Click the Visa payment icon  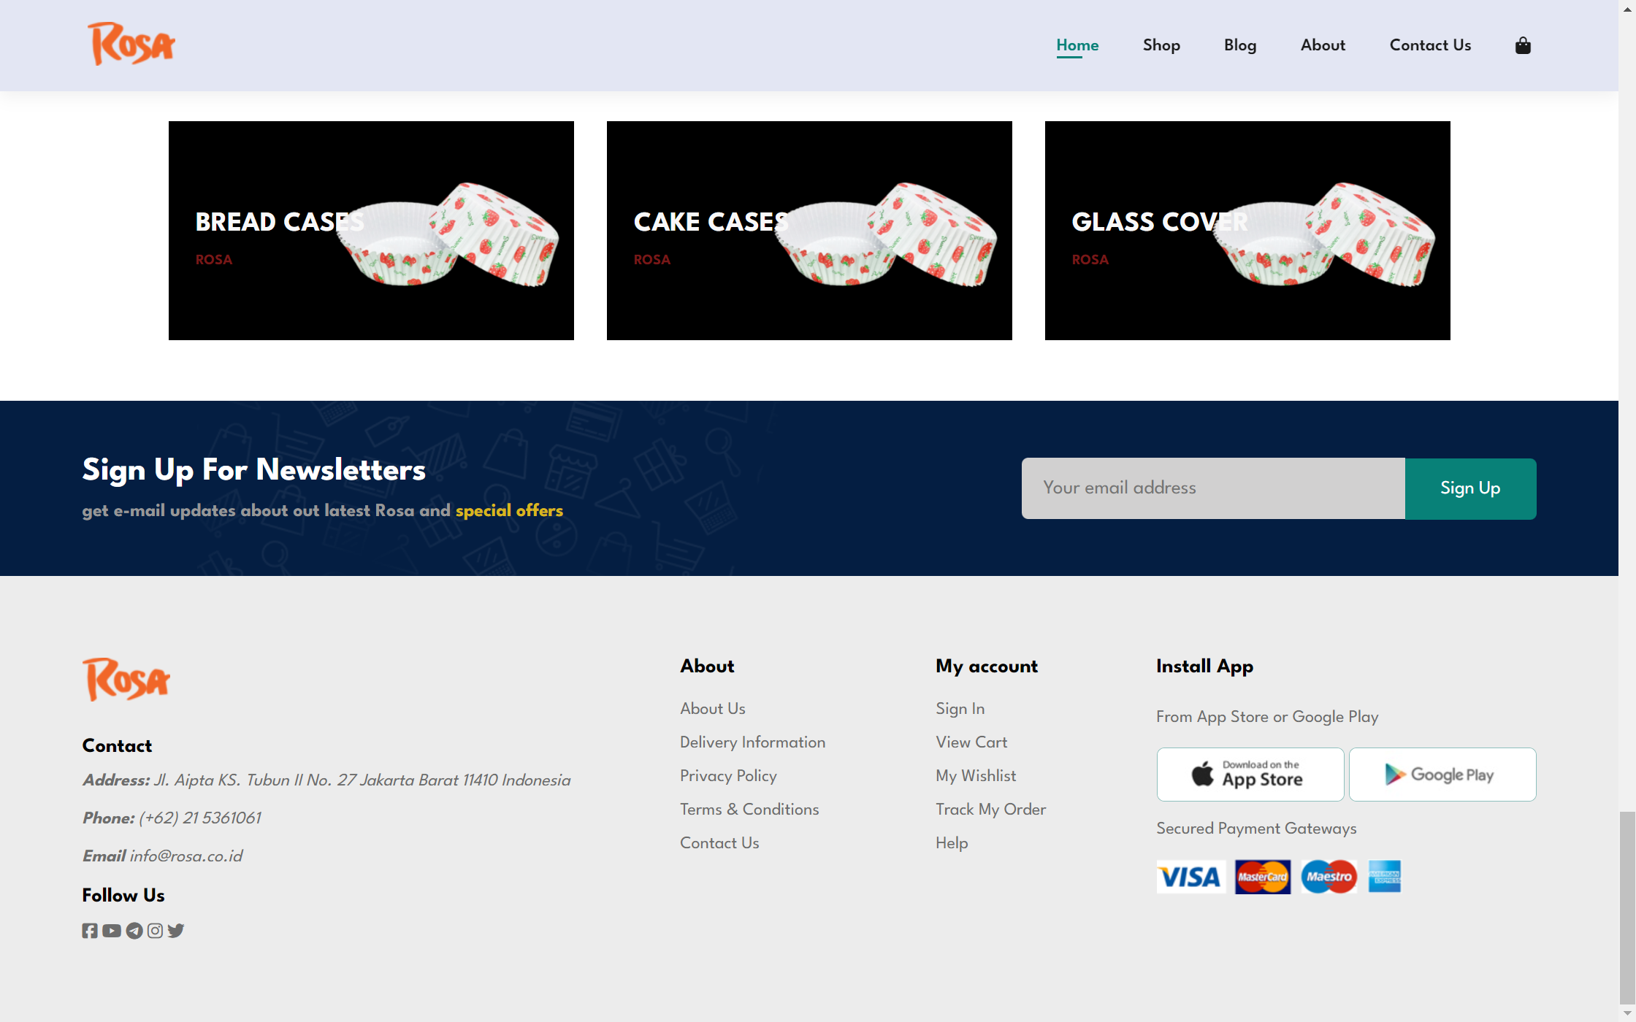[1190, 877]
